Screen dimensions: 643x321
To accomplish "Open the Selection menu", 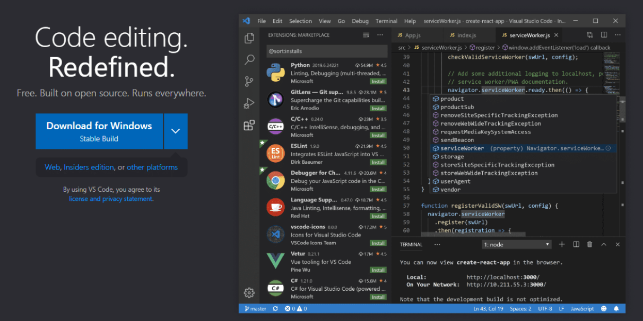I will coord(300,21).
